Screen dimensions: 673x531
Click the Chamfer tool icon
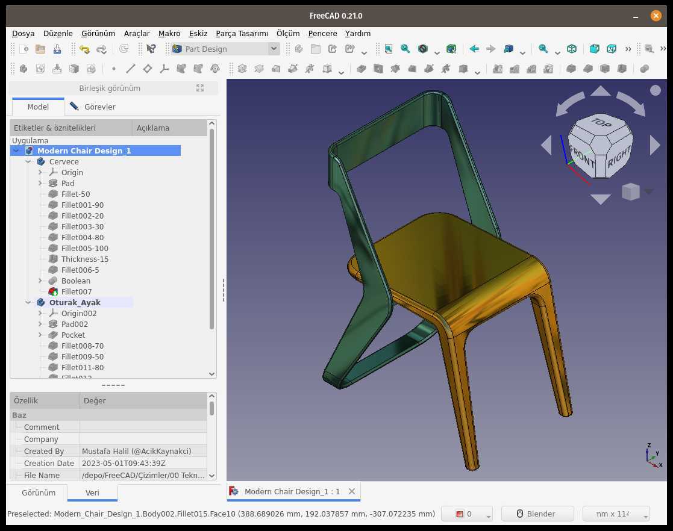[x=588, y=69]
